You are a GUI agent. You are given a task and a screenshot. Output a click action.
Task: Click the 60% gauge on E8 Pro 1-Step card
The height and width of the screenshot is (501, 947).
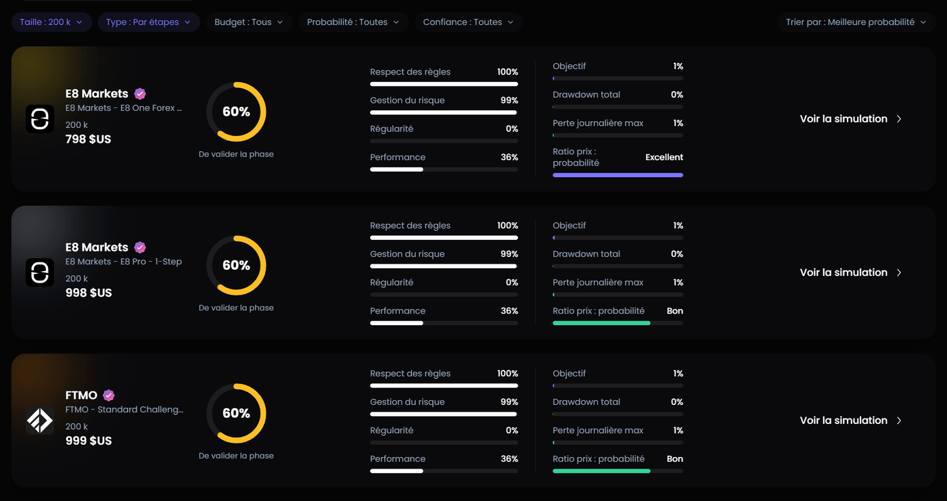click(x=236, y=265)
